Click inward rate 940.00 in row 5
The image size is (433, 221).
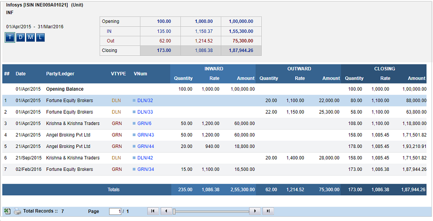[x=212, y=147]
